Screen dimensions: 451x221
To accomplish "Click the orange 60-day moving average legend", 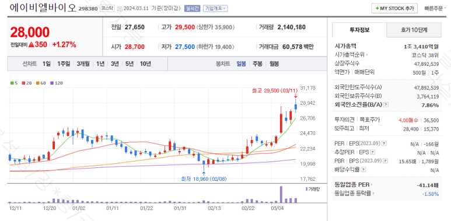I will coord(41,83).
